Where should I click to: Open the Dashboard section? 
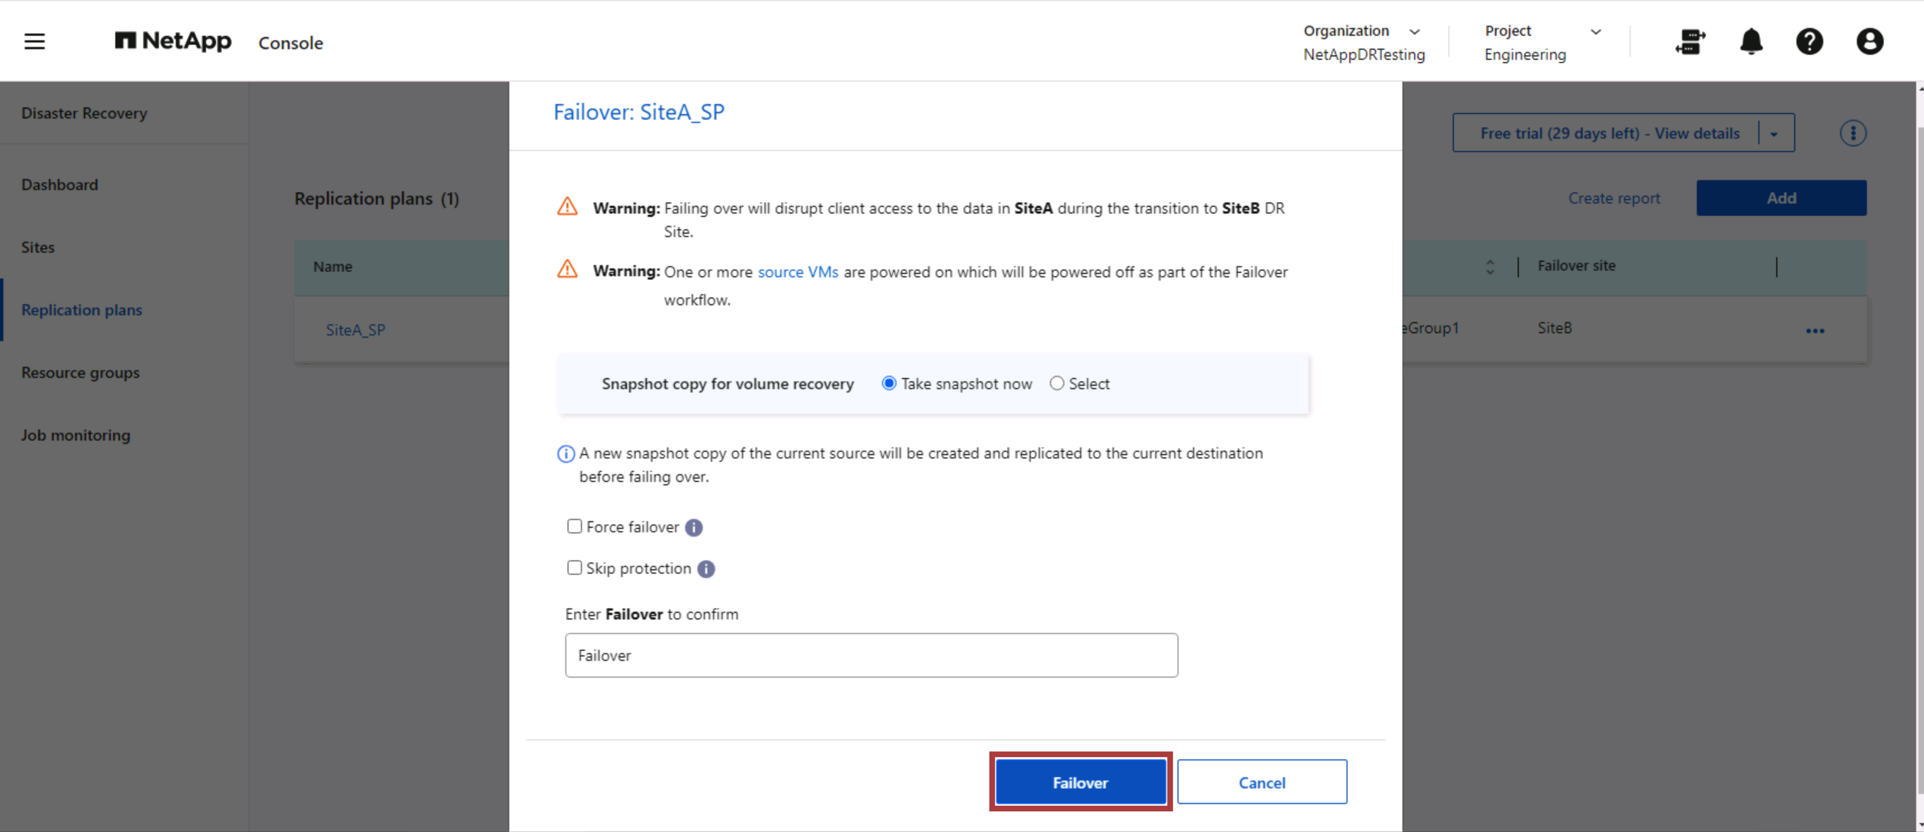pos(60,185)
